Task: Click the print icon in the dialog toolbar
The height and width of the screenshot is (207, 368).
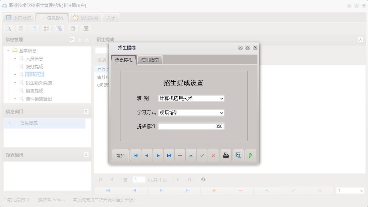Action: pos(226,155)
